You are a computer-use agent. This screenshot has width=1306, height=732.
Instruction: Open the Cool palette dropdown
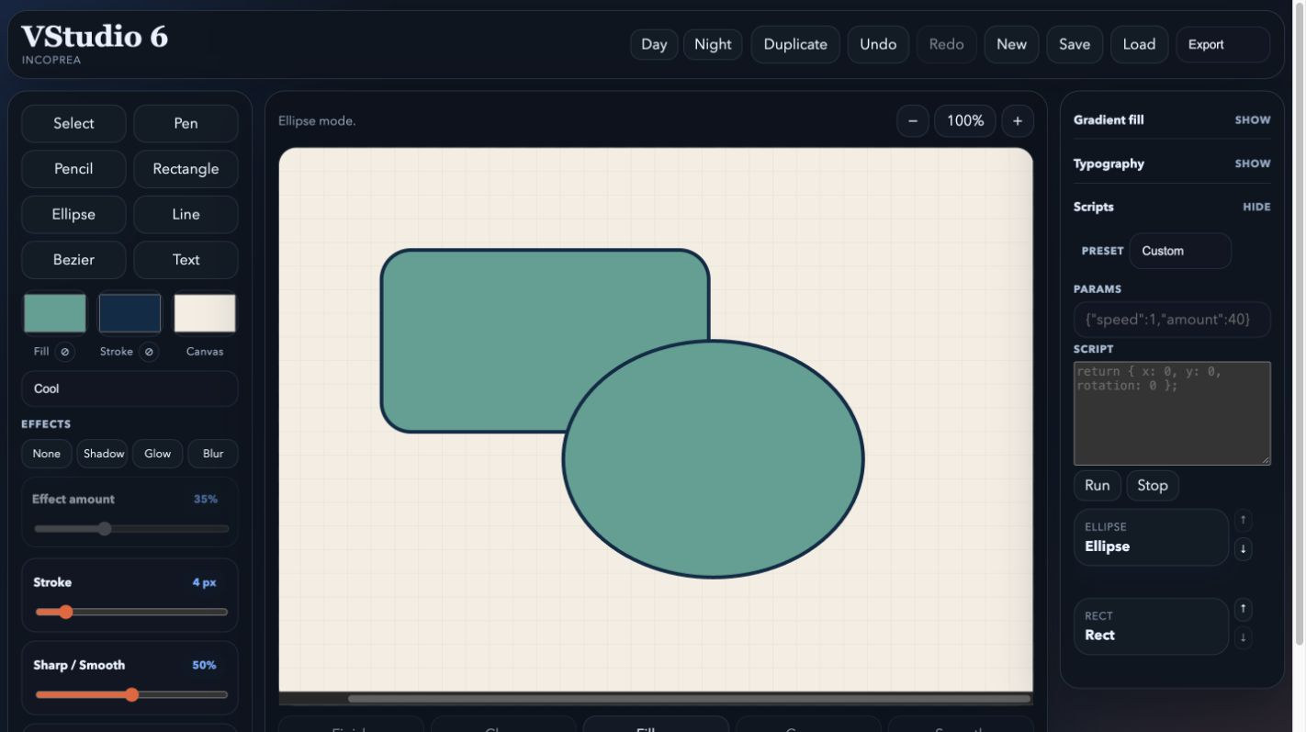click(129, 389)
